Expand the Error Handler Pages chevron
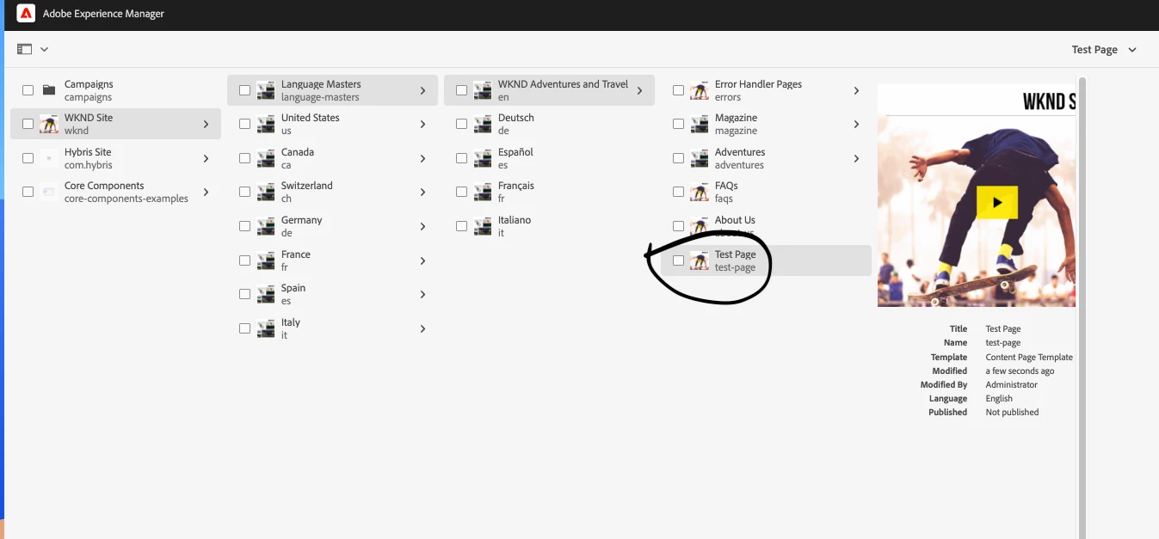Viewport: 1159px width, 539px height. tap(857, 90)
